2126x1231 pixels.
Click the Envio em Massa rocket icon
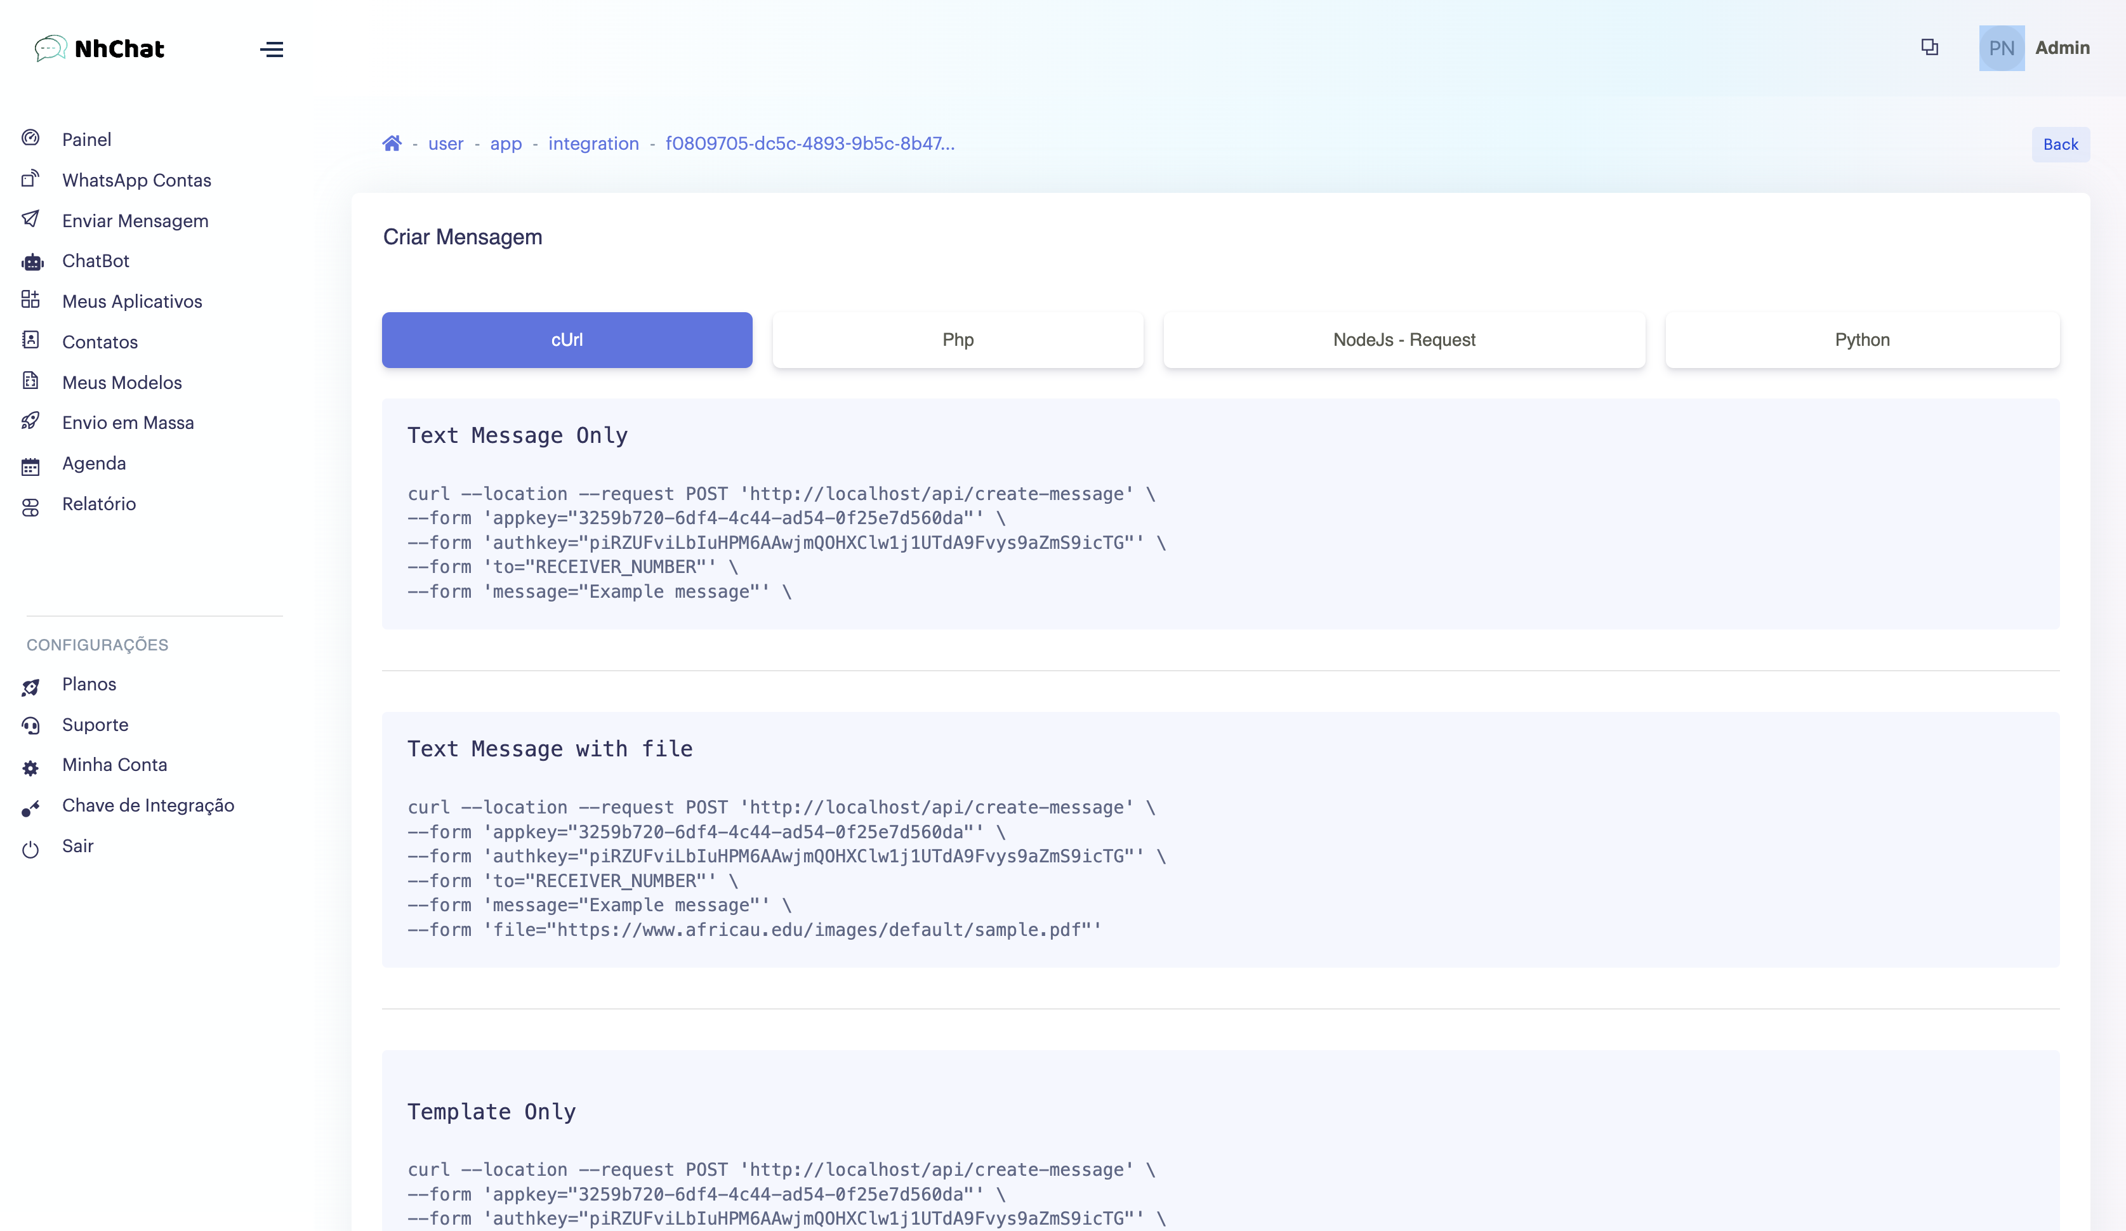[30, 421]
